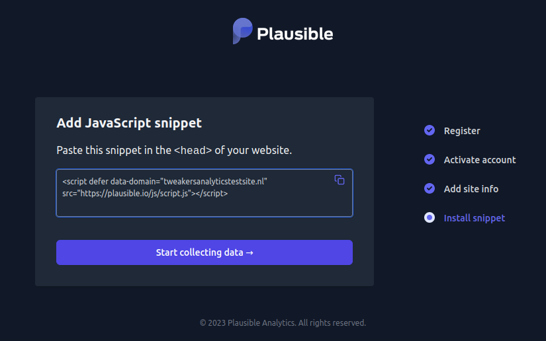Open the Install snippet step label
The image size is (546, 341).
[475, 218]
